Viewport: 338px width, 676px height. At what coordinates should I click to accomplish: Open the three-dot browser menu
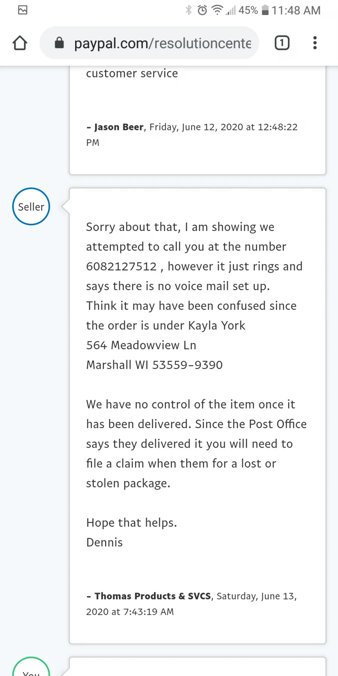[x=315, y=43]
